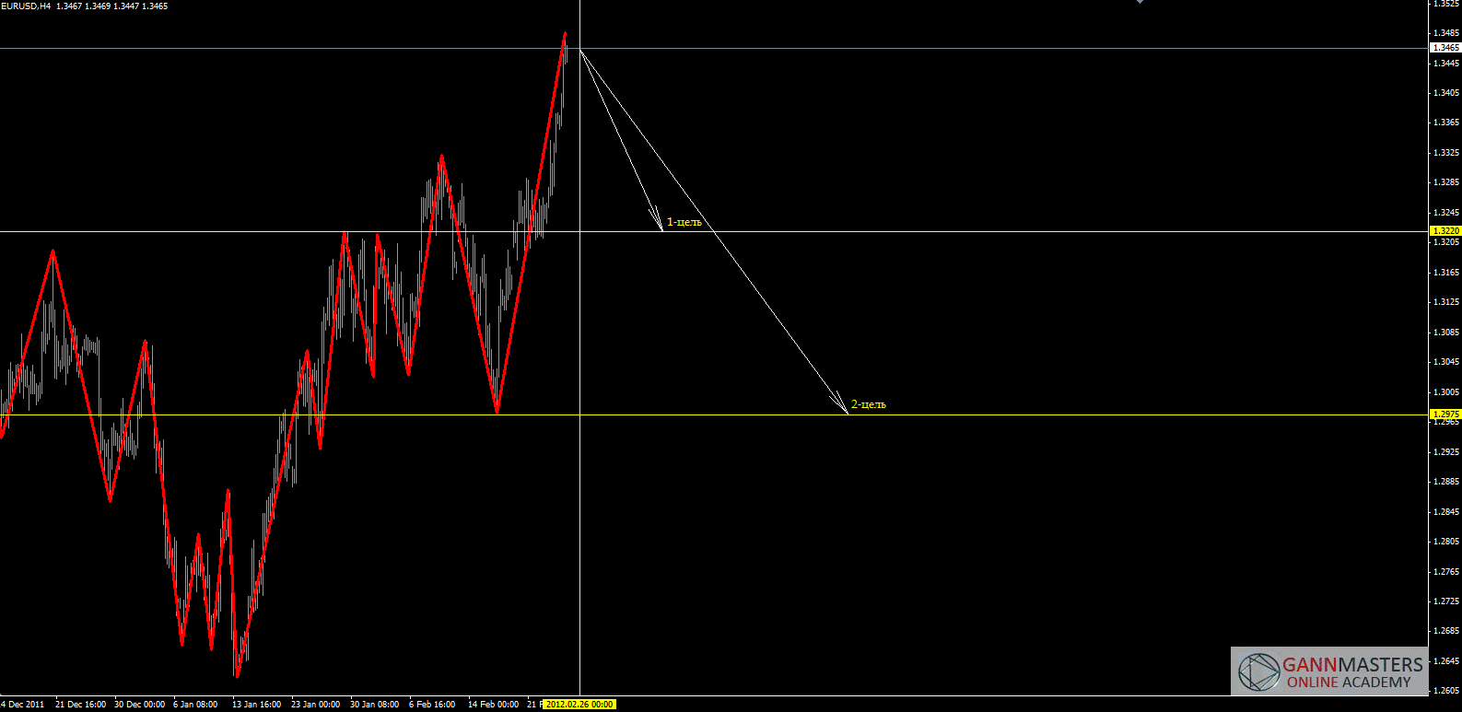Click the 1.3525 price scale label
This screenshot has height=712, width=1462.
(1446, 4)
